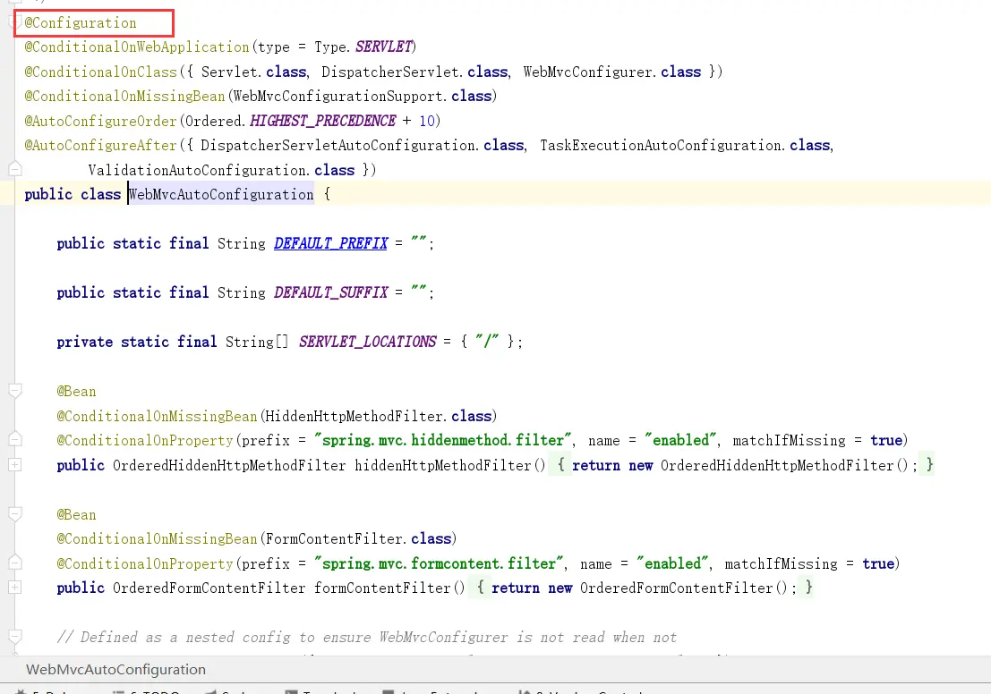Click the DEFAULT_PREFIX underlined constant link
Viewport: 991px width, 694px height.
[x=330, y=243]
